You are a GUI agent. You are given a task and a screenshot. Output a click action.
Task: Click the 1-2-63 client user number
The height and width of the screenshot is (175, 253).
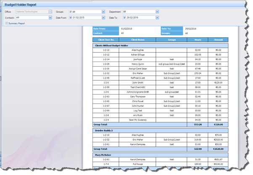[x=106, y=97]
